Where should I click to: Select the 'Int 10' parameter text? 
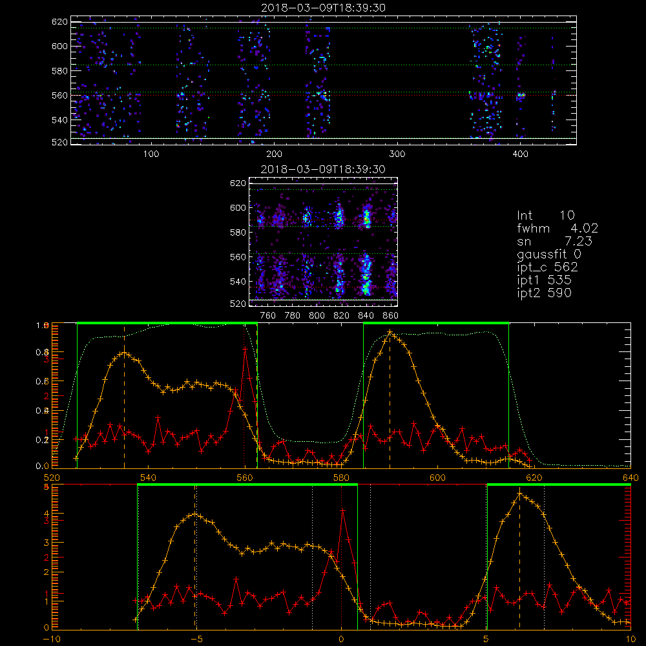[x=545, y=215]
